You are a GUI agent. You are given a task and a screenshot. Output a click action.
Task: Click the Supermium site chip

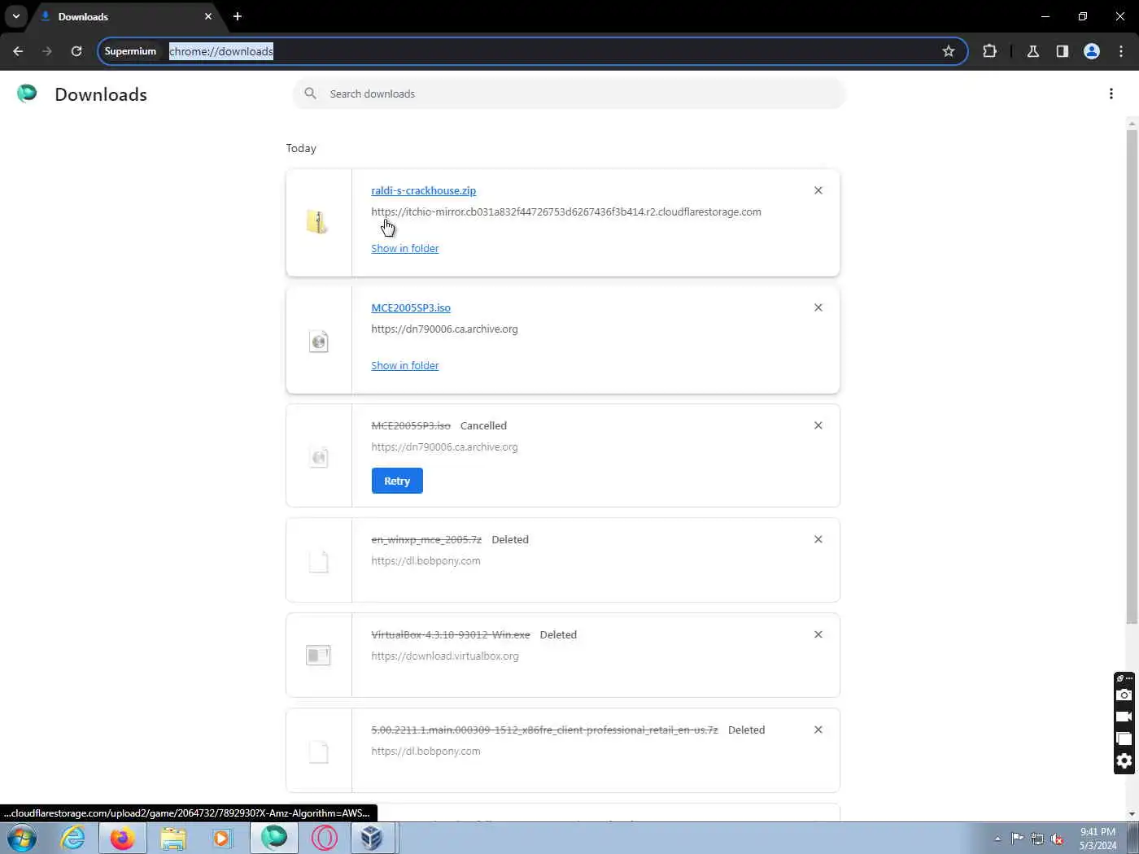point(130,51)
